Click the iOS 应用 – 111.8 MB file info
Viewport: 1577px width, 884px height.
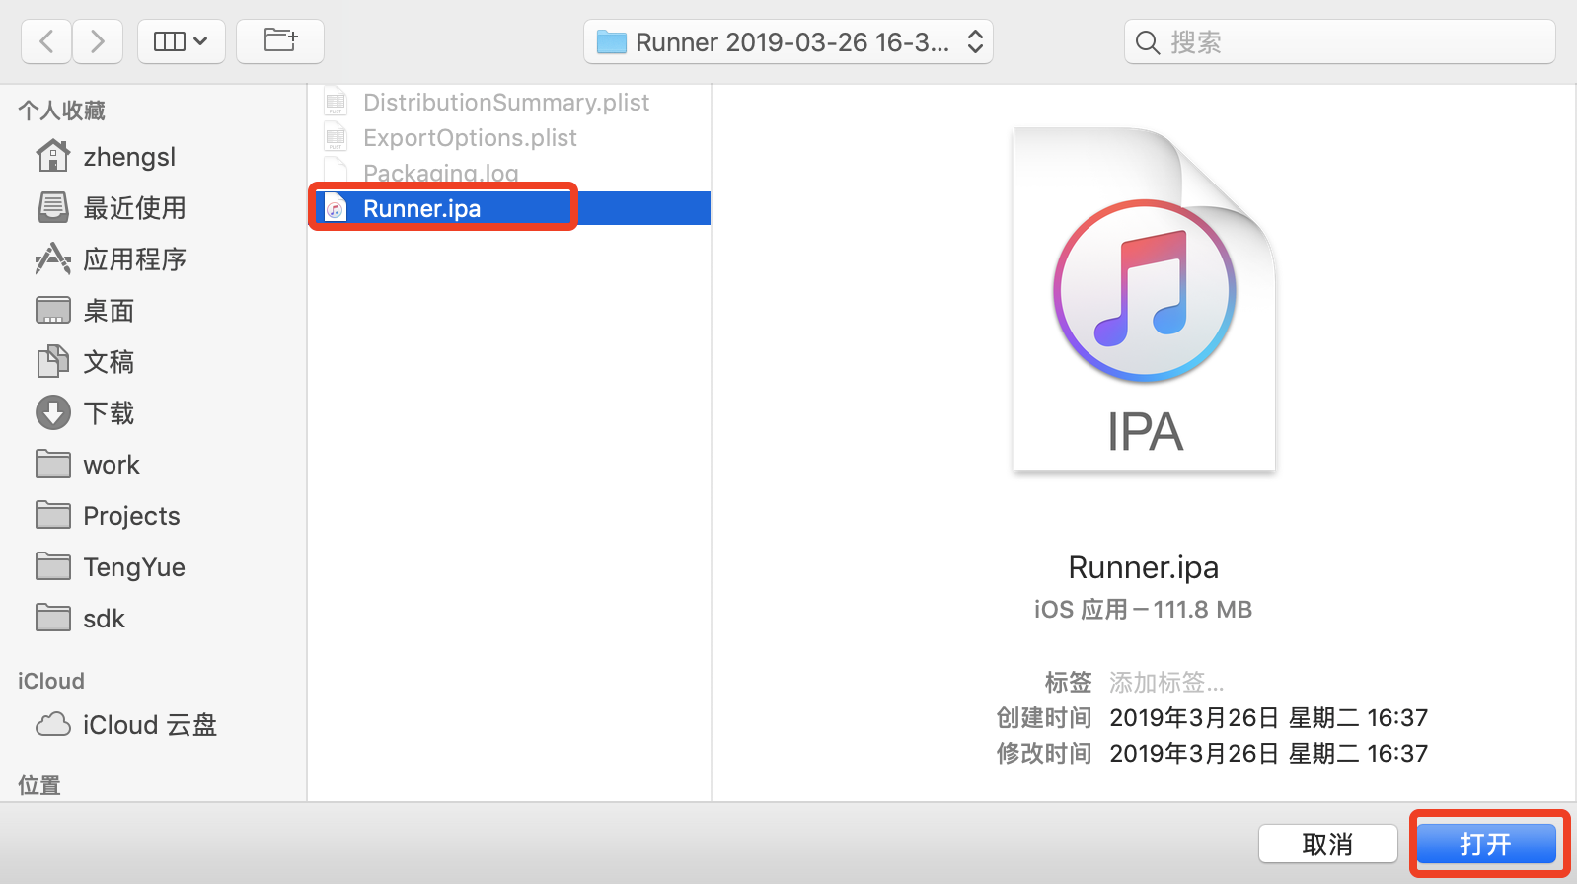1143,610
